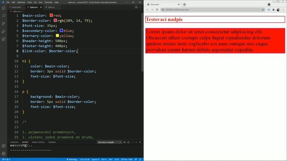Bookmark this page with star icon
This screenshot has width=287, height=161.
click(263, 10)
